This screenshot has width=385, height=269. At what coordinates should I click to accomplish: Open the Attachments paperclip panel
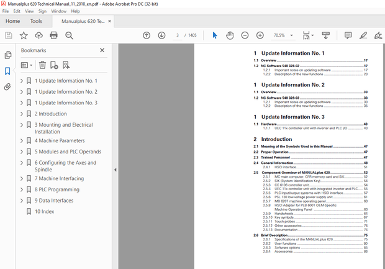tap(7, 87)
